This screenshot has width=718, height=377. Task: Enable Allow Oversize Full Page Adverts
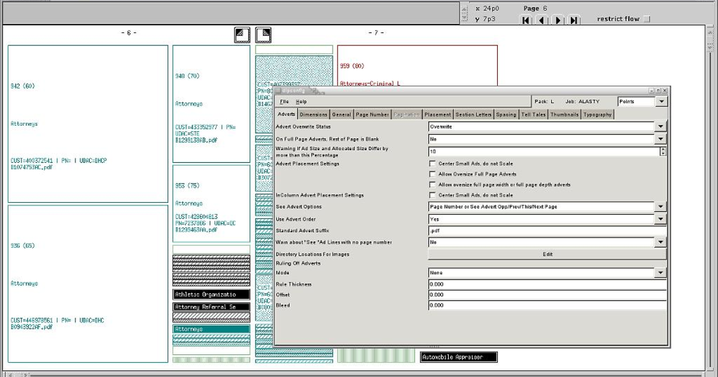click(x=433, y=174)
